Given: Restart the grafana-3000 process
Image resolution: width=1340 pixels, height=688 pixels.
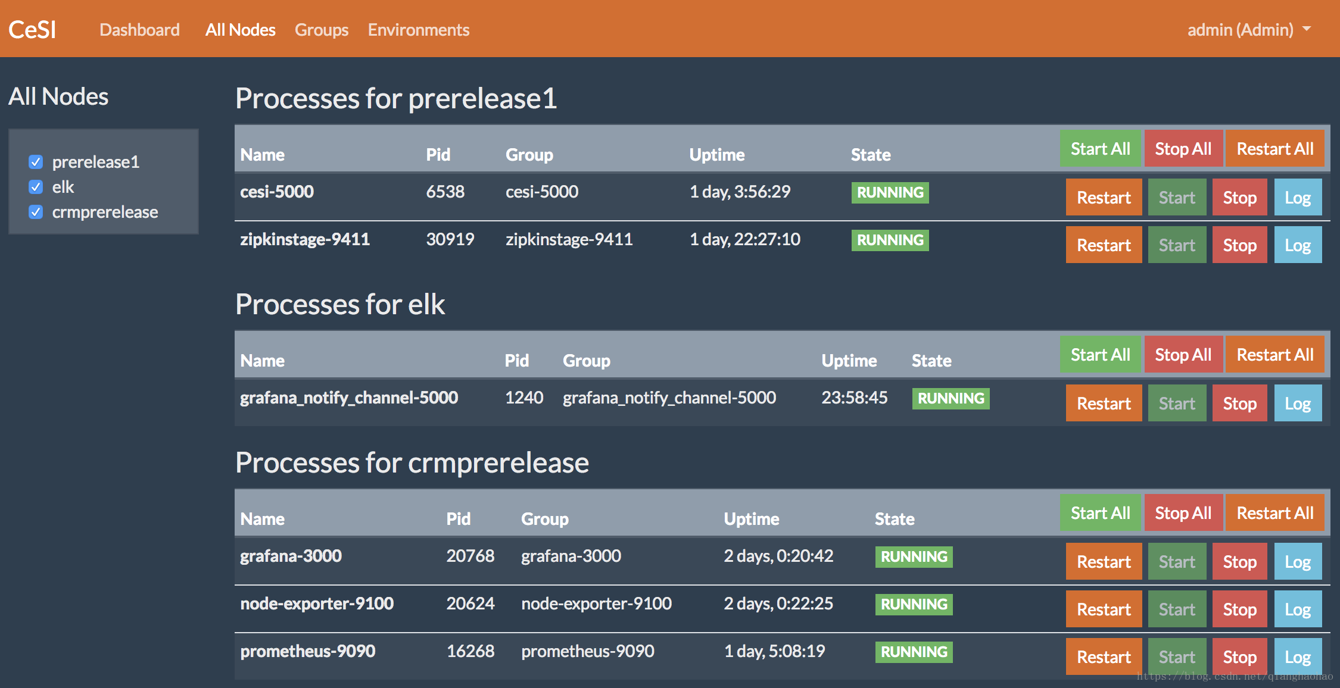Looking at the screenshot, I should (1104, 561).
